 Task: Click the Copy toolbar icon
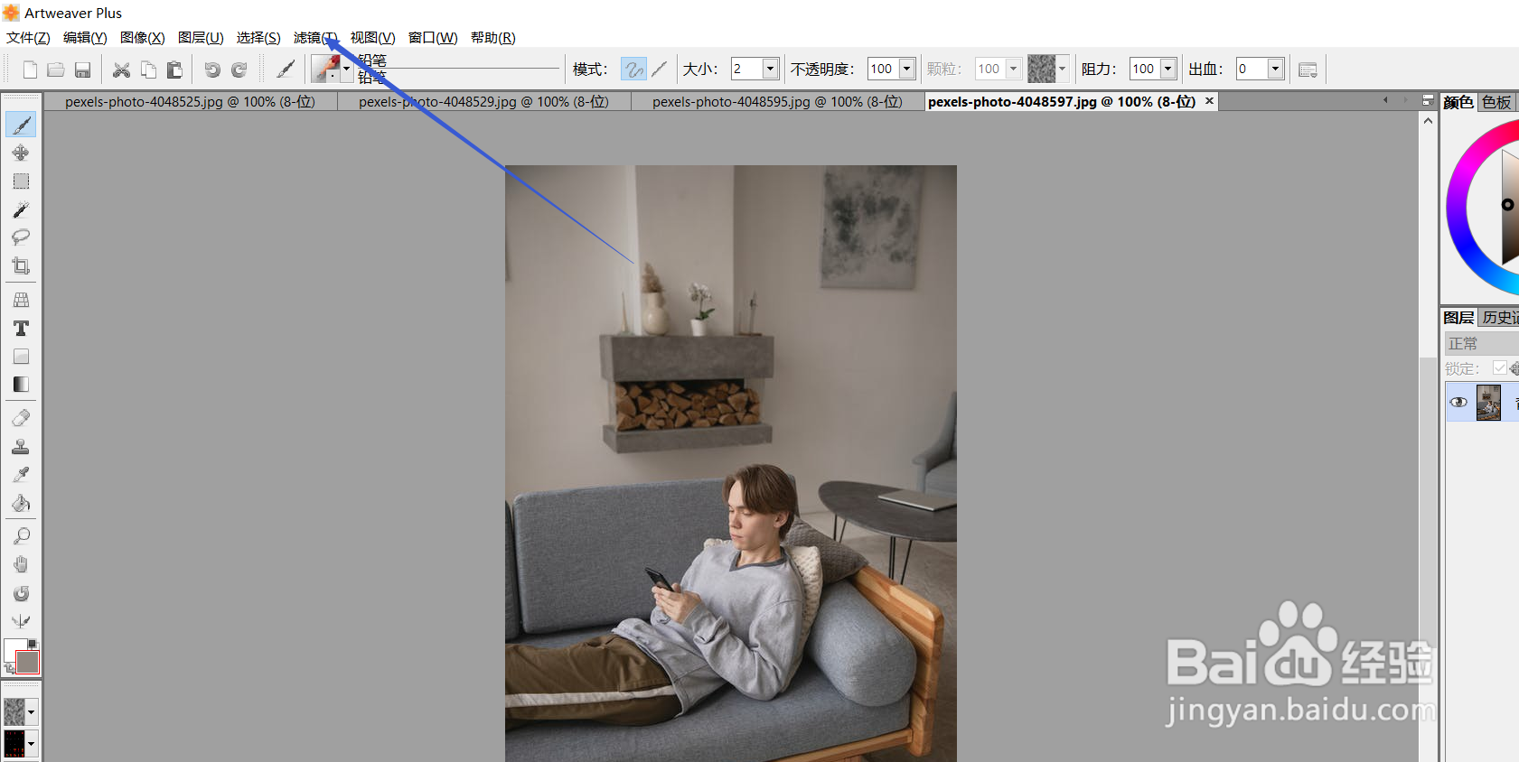pyautogui.click(x=148, y=70)
